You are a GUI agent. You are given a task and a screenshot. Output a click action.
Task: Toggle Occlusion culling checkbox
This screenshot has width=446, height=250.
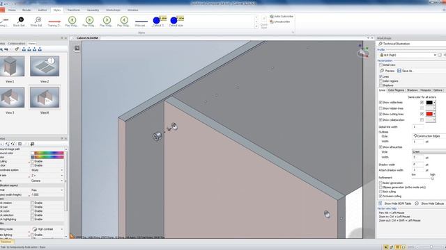pos(380,196)
